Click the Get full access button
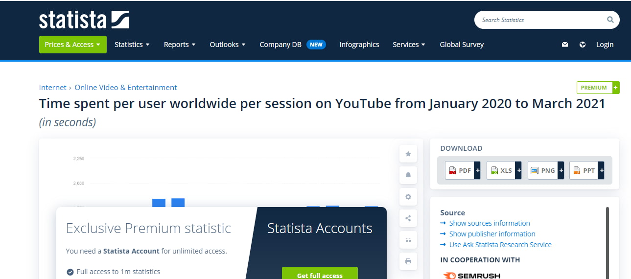The image size is (631, 279). pyautogui.click(x=320, y=273)
